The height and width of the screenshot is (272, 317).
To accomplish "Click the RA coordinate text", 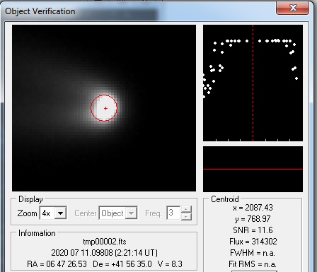I will [x=57, y=264].
